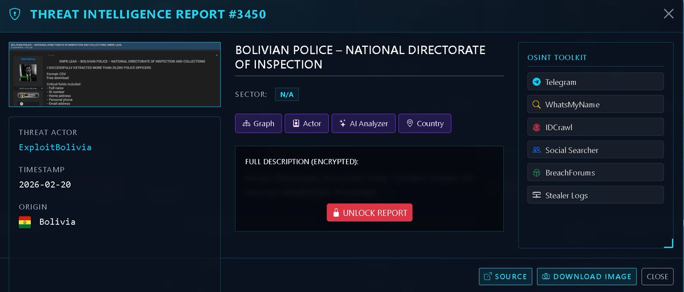Click the Country location pin icon
Screen dimensions: 684x292
point(409,123)
